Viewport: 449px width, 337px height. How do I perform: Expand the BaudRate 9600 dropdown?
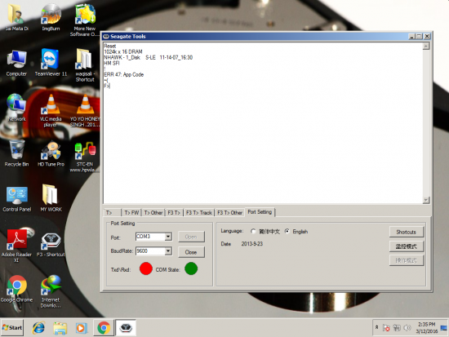[168, 251]
